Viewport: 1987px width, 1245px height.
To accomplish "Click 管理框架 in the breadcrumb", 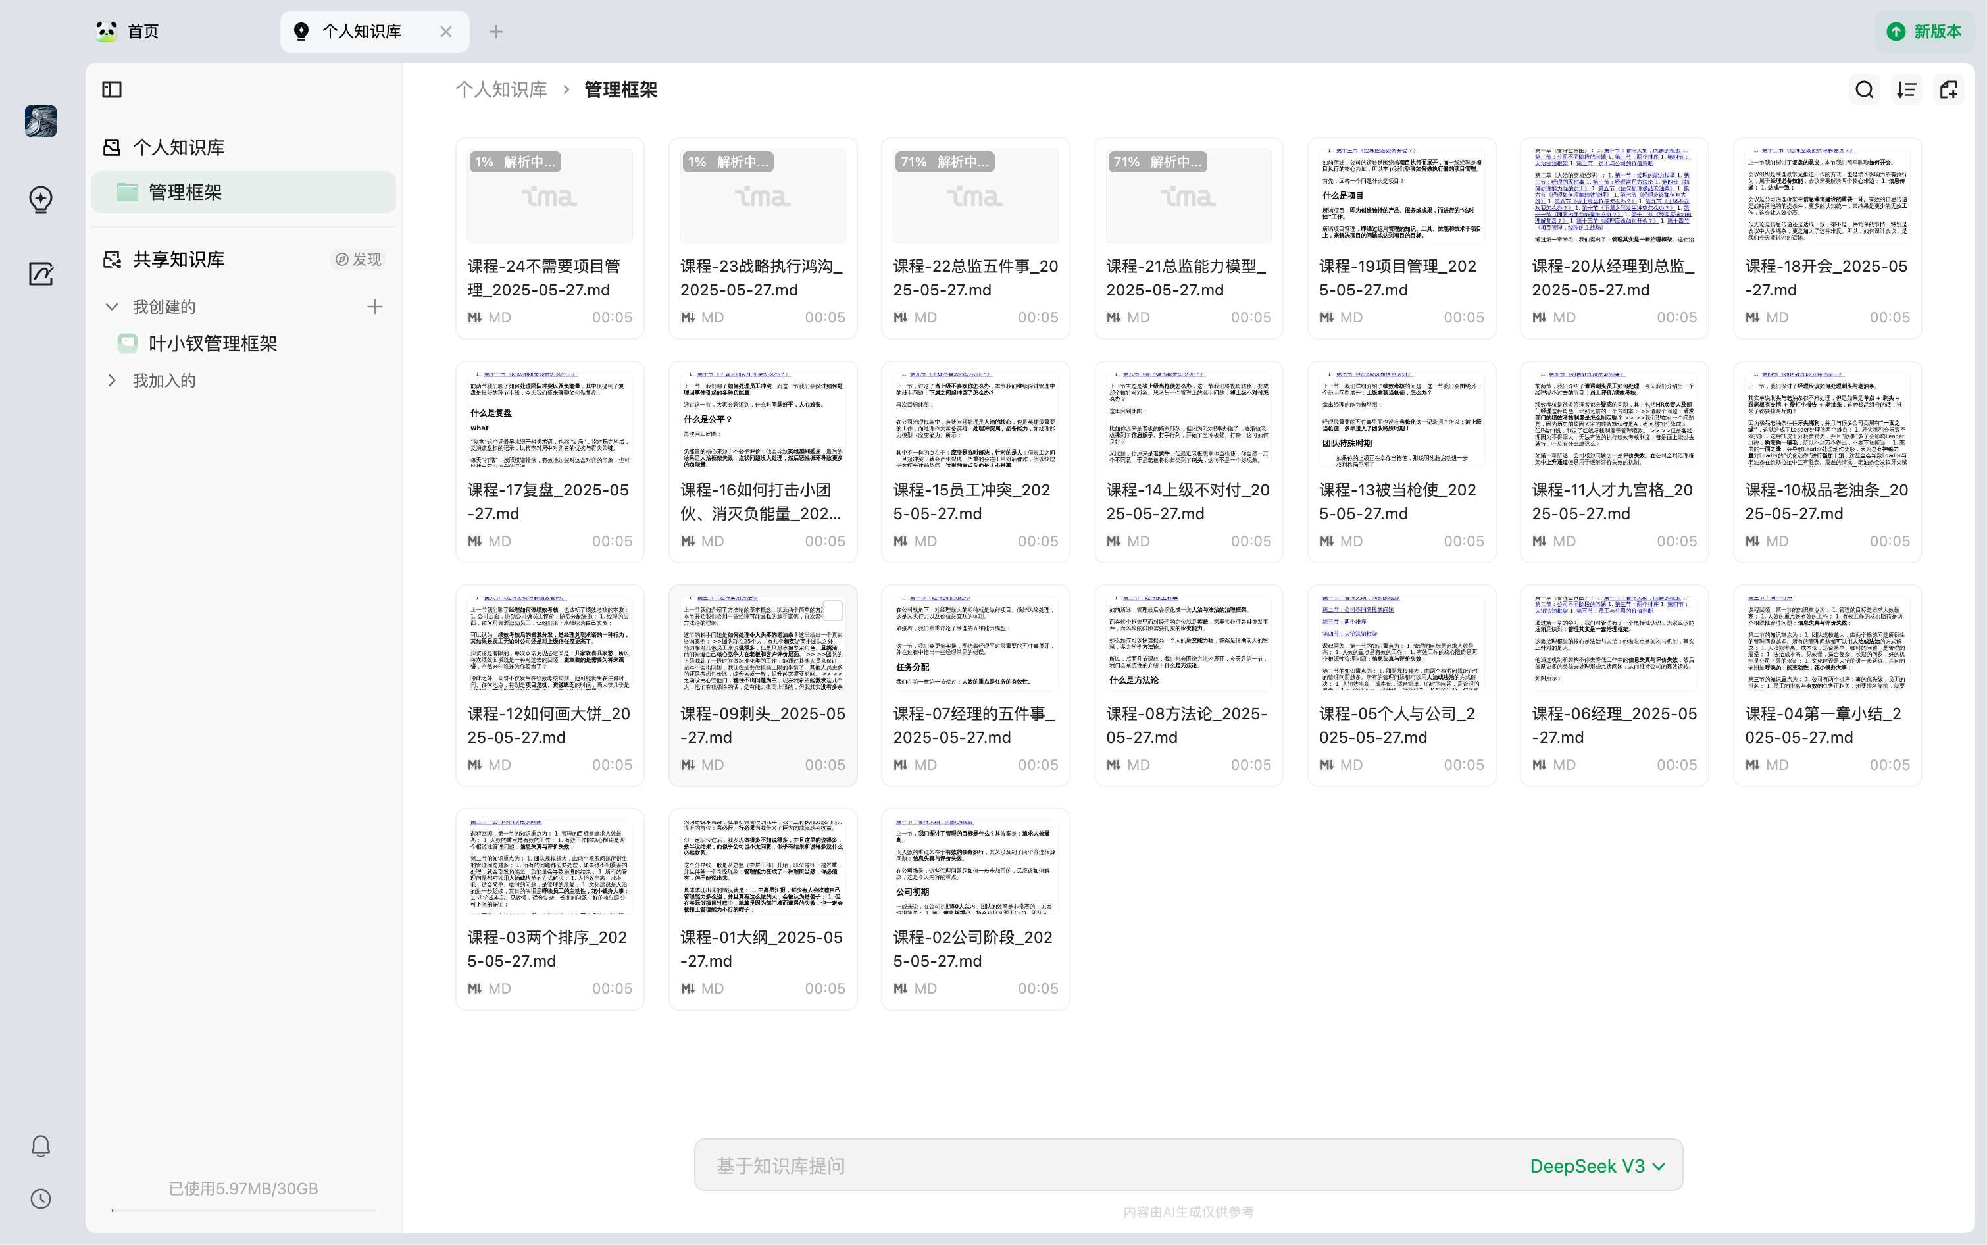I will pos(620,89).
